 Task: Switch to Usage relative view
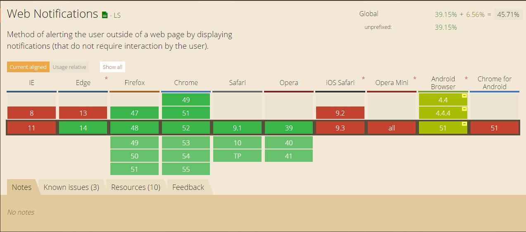(x=69, y=67)
